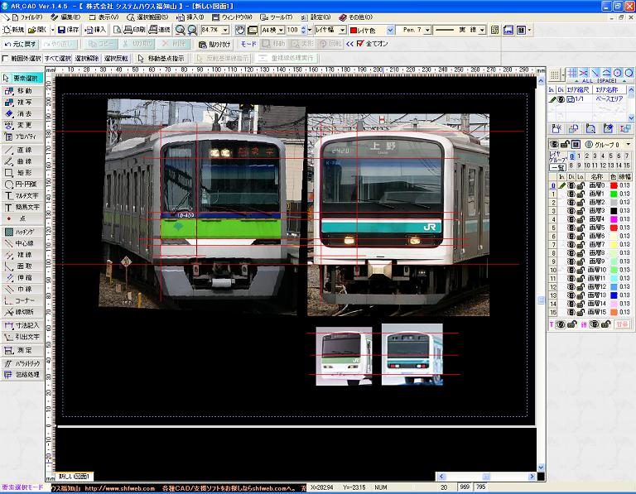Open the レイヤ幅 line width dropdown
Image resolution: width=636 pixels, height=494 pixels.
(342, 30)
